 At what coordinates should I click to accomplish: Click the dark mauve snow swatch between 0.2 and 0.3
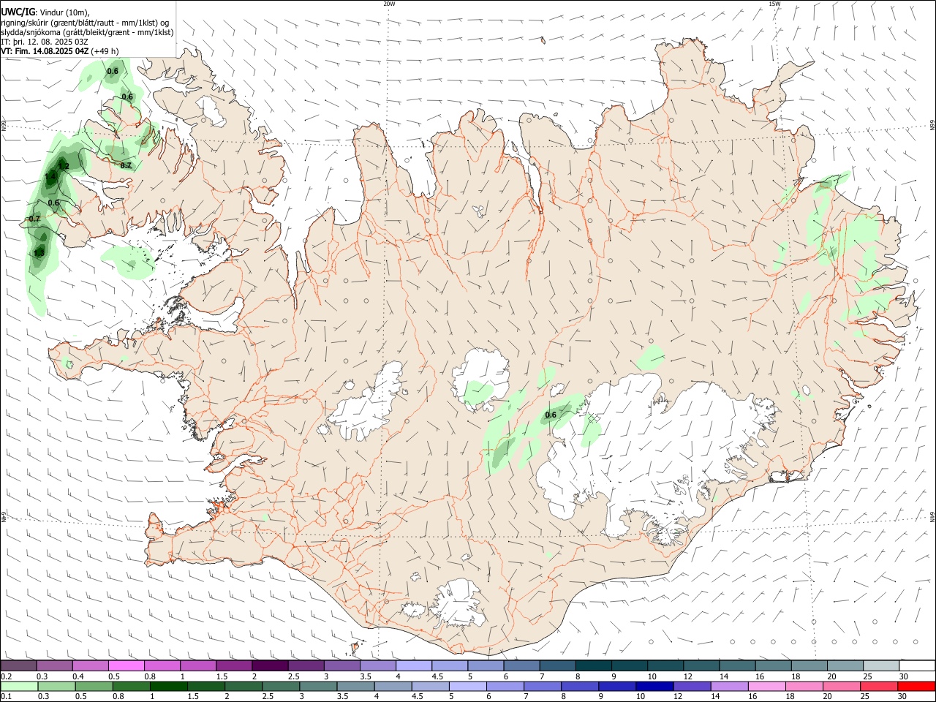click(x=18, y=666)
